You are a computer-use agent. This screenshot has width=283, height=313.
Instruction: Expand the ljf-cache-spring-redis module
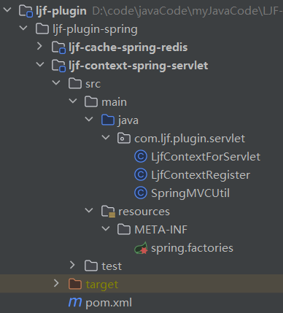[39, 46]
